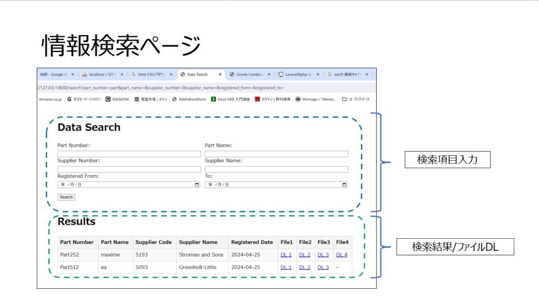Open the ギズモード・ジャパン bookmark
Viewport: 539px width, 304px height.
pyautogui.click(x=84, y=99)
